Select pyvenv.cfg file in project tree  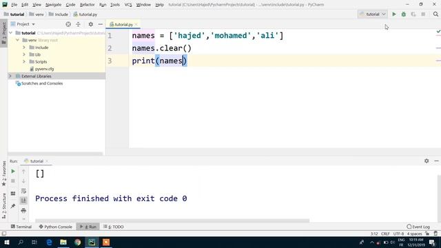click(x=41, y=69)
